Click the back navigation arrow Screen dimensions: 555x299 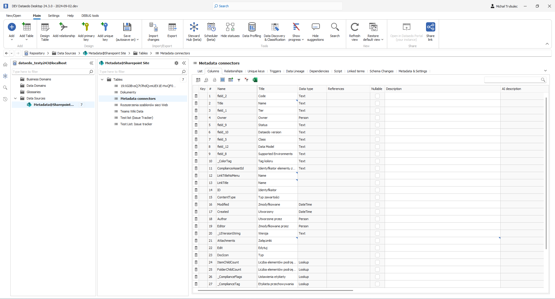(x=7, y=53)
